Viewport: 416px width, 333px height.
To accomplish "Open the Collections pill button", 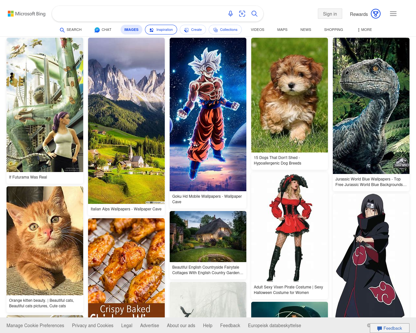I will (225, 30).
